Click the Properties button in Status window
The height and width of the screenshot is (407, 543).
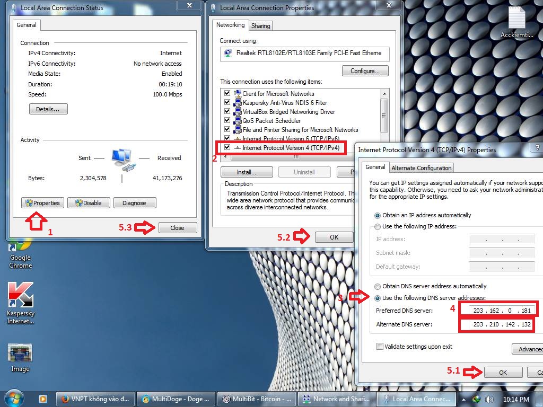[43, 203]
